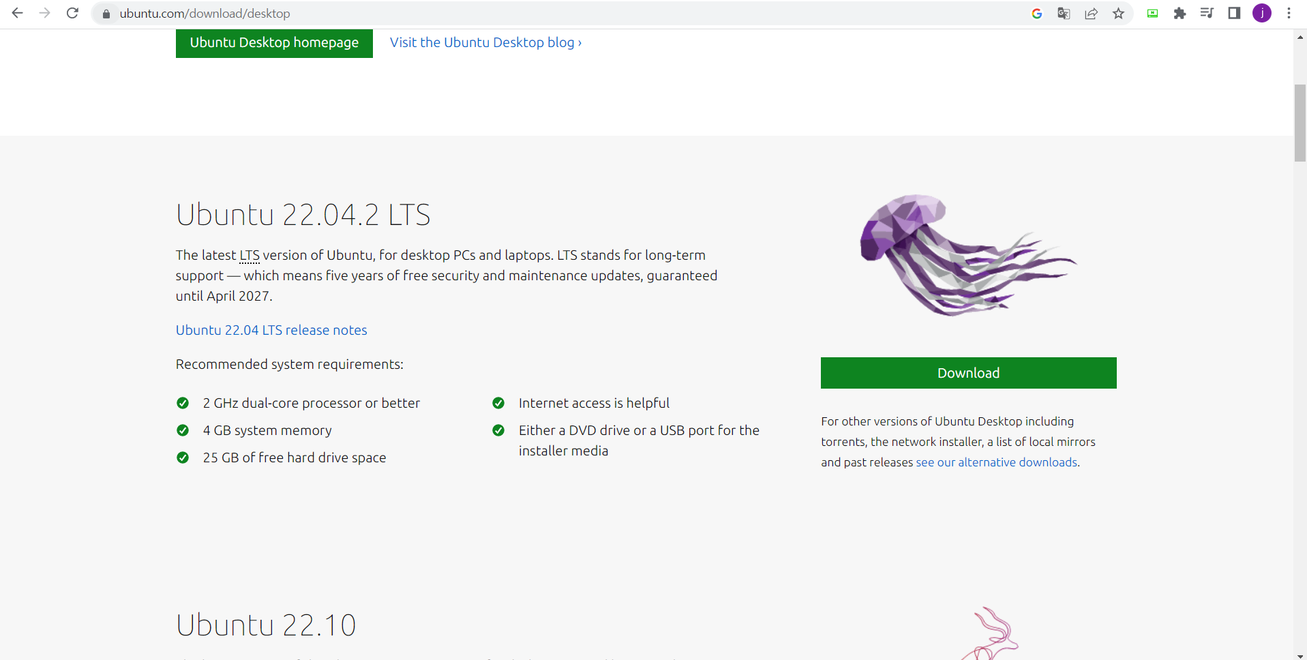Open the Extensions puzzle menu
This screenshot has width=1307, height=660.
click(1180, 14)
